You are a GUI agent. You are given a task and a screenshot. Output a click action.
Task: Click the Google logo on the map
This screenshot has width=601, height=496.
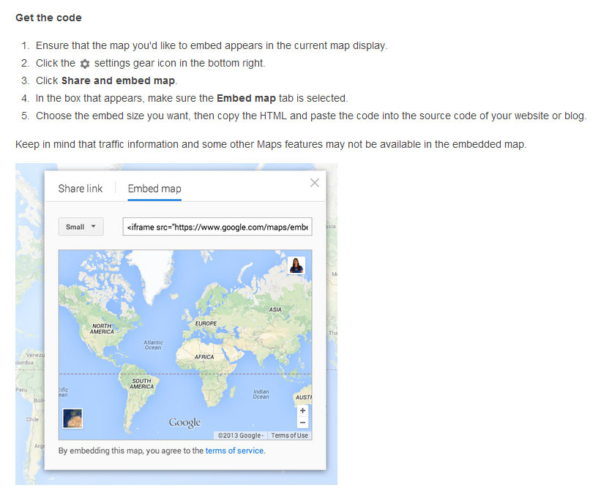(184, 423)
